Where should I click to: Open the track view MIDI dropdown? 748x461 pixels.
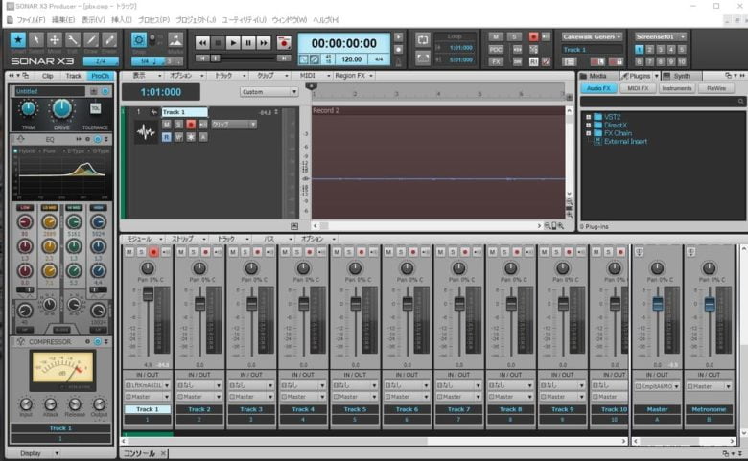click(315, 76)
